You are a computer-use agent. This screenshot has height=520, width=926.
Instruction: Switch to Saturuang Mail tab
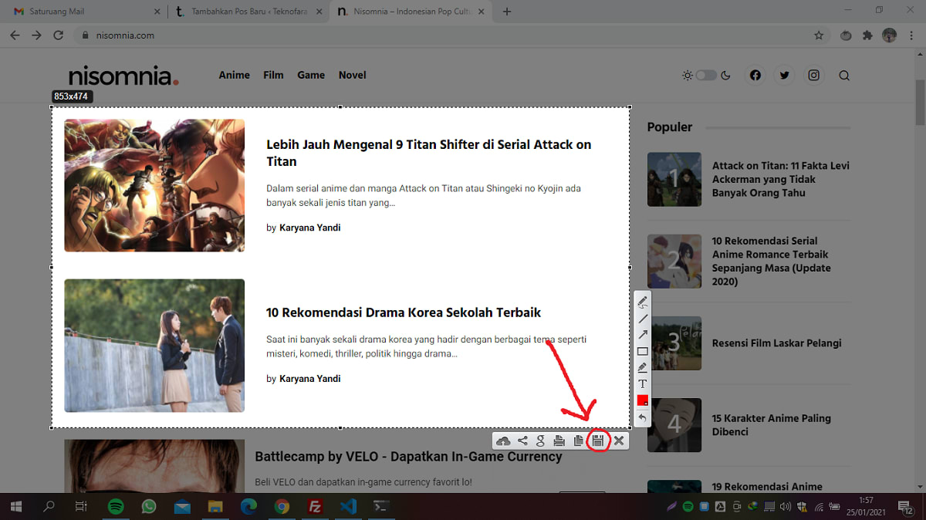[x=85, y=12]
